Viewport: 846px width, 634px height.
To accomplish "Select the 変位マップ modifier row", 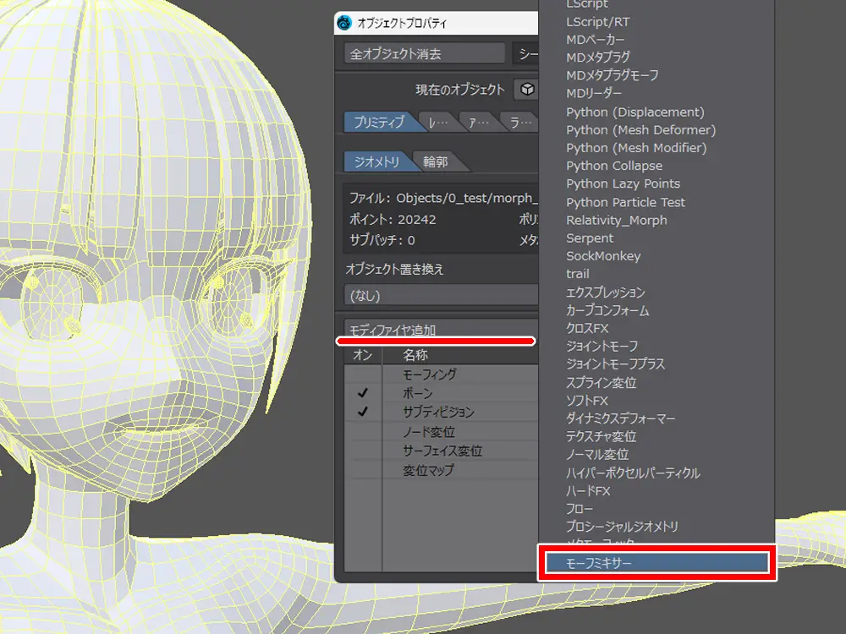I will click(428, 470).
